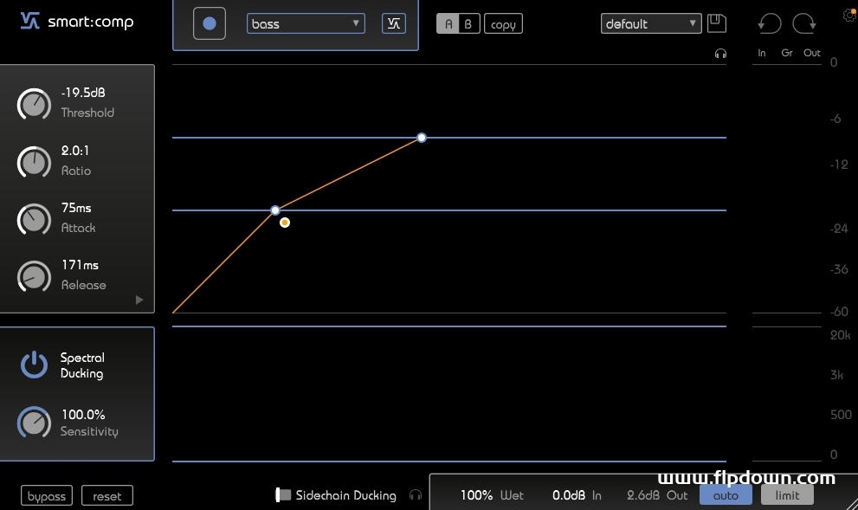The image size is (858, 510).
Task: Click headphones icon beside Sidechain Ducking
Action: [416, 495]
